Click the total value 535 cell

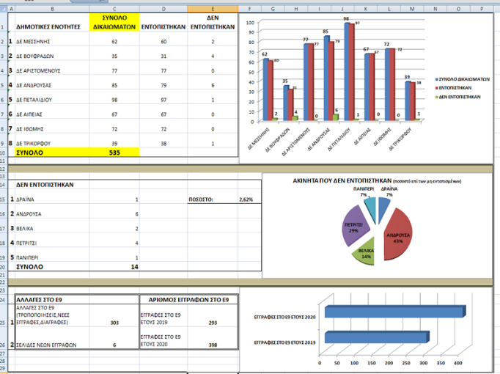click(114, 153)
